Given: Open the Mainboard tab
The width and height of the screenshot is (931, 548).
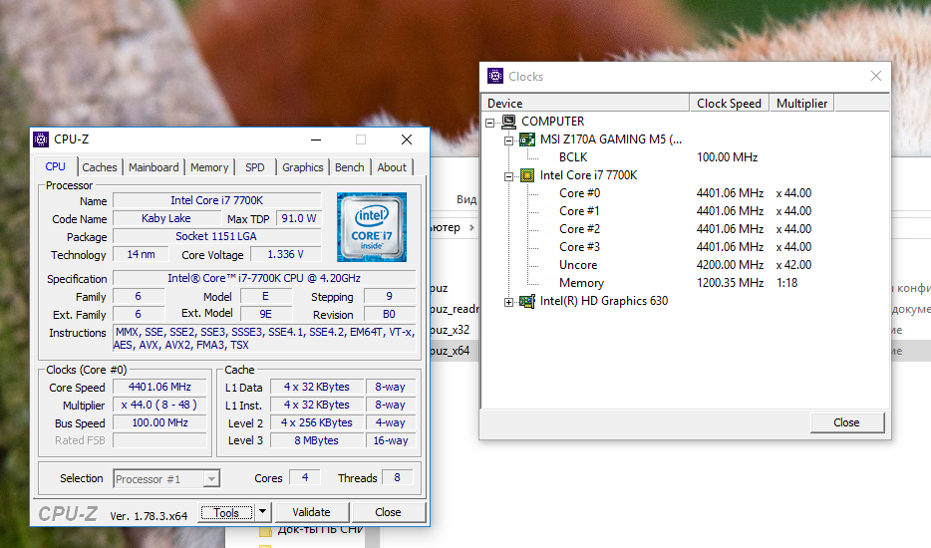Looking at the screenshot, I should (x=154, y=167).
